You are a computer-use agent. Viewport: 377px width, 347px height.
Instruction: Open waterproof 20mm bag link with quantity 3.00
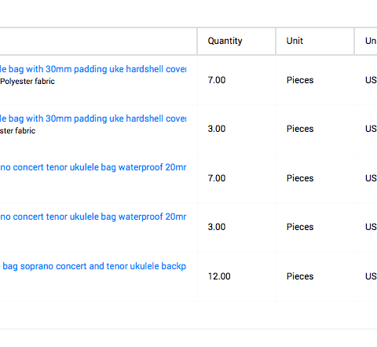coord(93,217)
